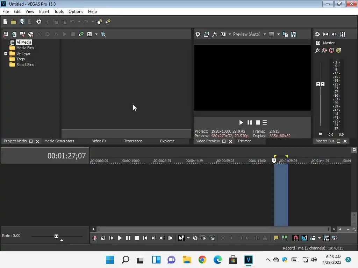Switch to Video FX tab
The height and width of the screenshot is (268, 358).
point(99,141)
